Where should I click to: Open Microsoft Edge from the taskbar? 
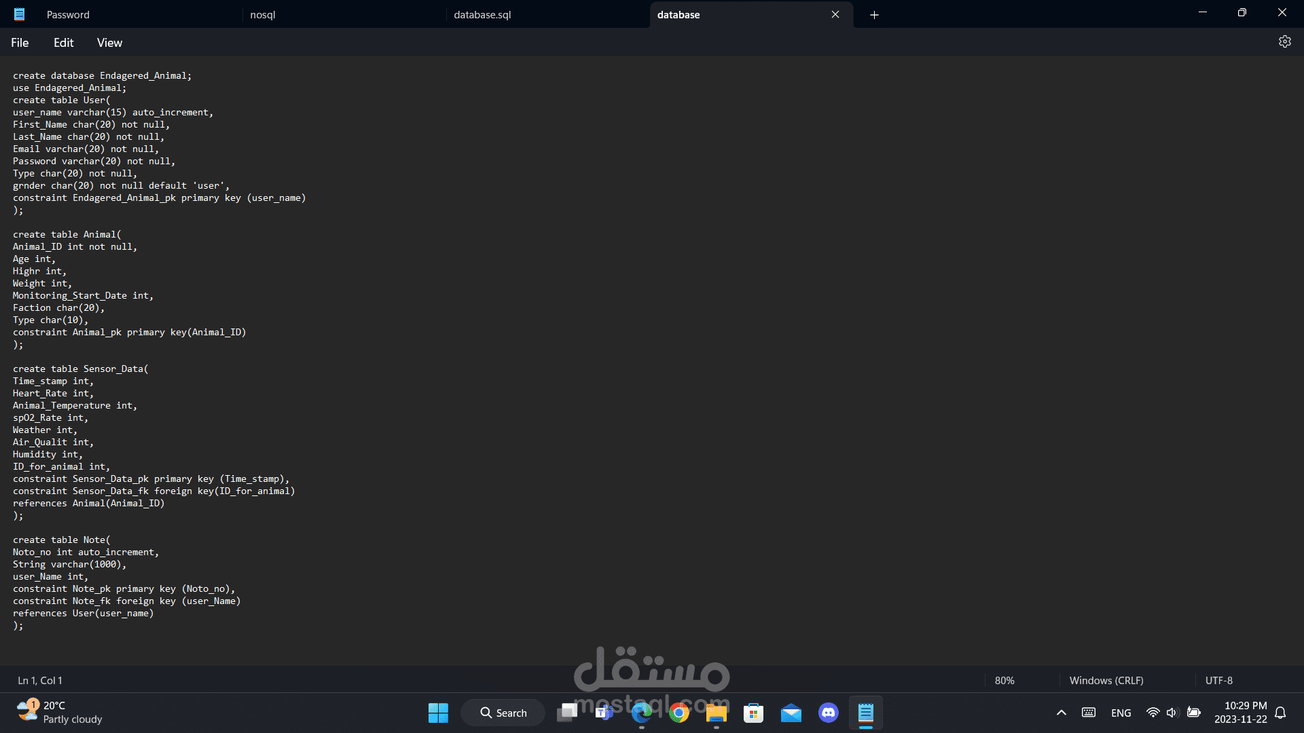[641, 713]
